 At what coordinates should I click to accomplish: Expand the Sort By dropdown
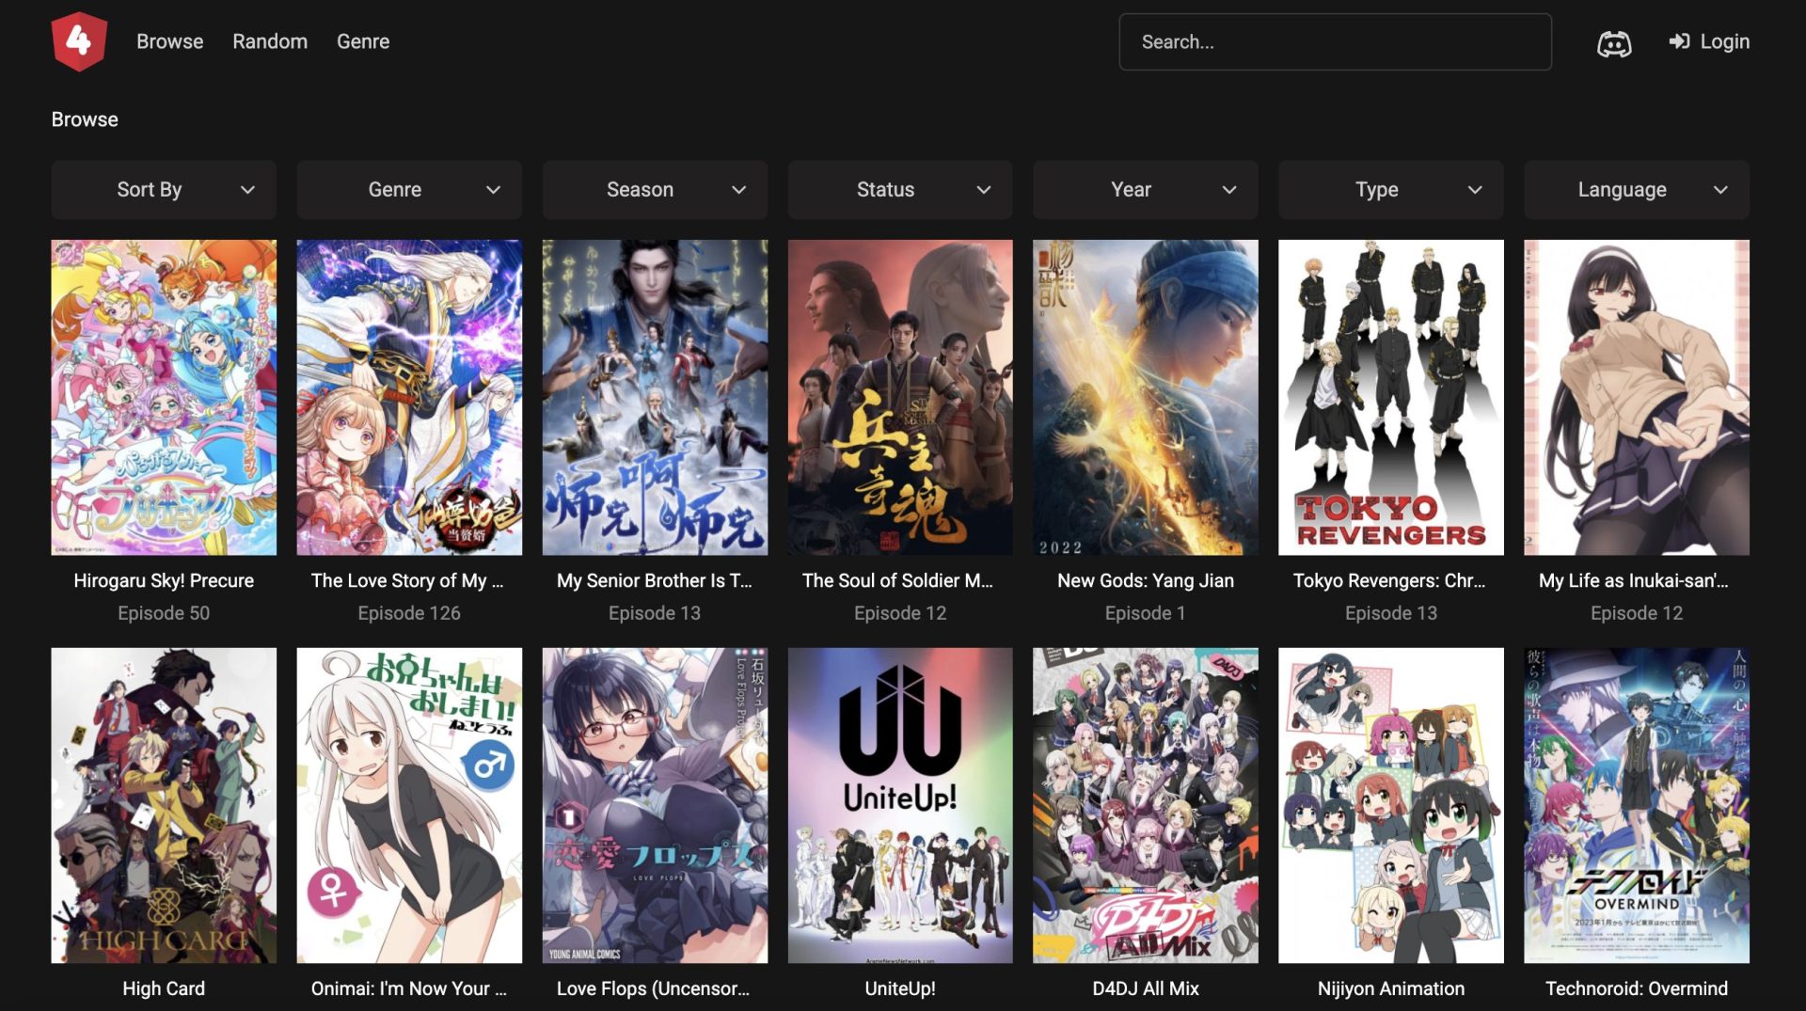click(x=164, y=189)
